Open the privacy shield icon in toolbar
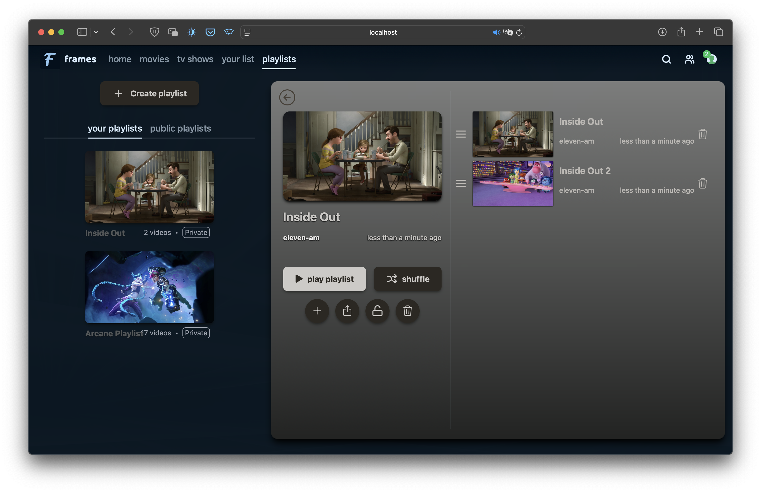The width and height of the screenshot is (761, 492). (x=155, y=32)
